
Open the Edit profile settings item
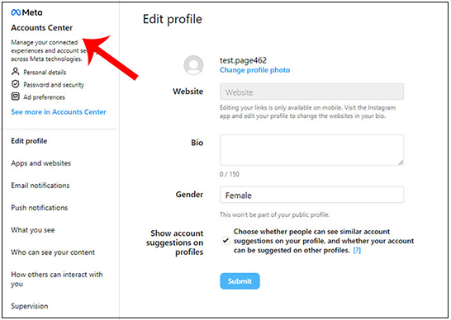pos(29,141)
